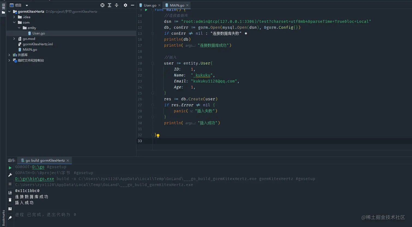Expand the external libraries node
Image resolution: width=412 pixels, height=227 pixels.
[x=9, y=55]
